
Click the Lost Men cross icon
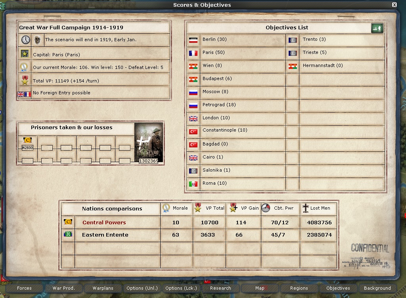(305, 208)
